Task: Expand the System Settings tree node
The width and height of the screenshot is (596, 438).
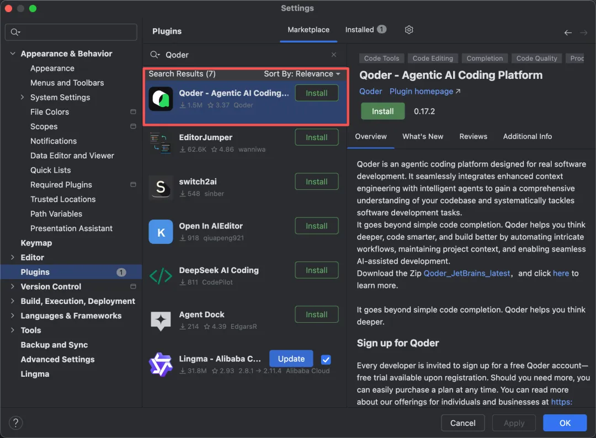Action: pyautogui.click(x=22, y=97)
